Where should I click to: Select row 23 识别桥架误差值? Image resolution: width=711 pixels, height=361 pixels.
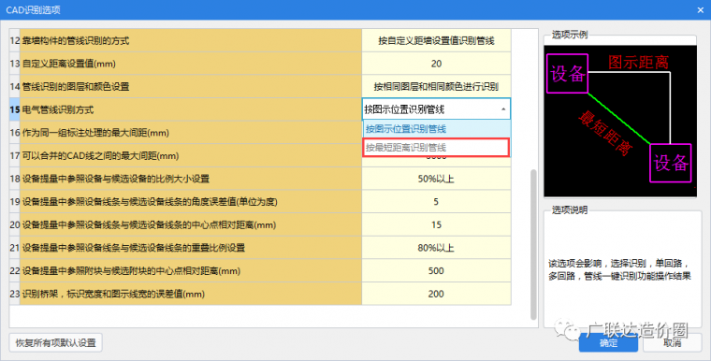pos(191,294)
